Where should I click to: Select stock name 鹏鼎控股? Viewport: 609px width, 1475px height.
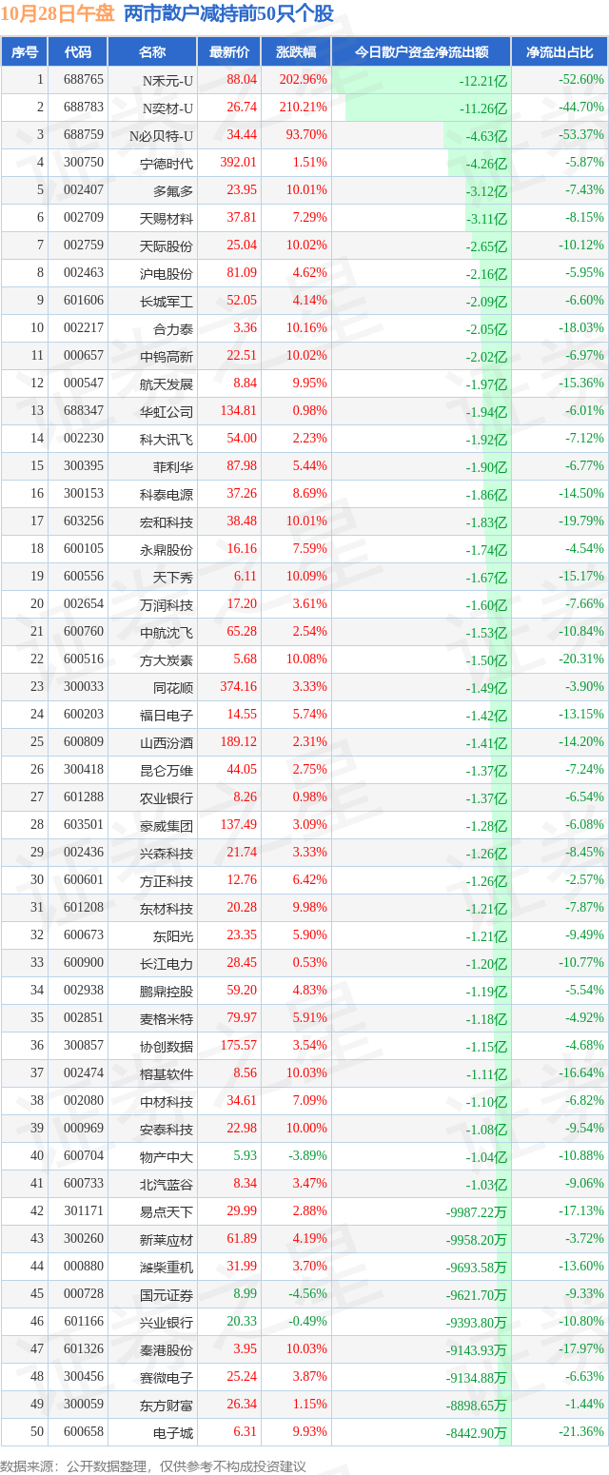167,991
